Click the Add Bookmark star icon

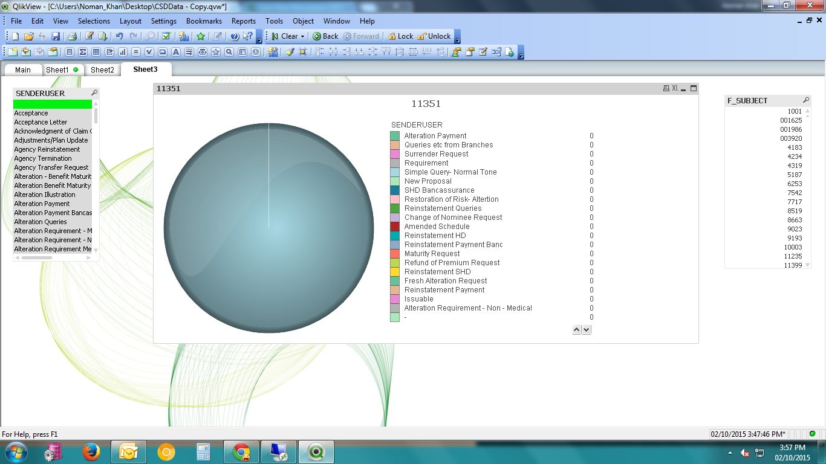[201, 36]
